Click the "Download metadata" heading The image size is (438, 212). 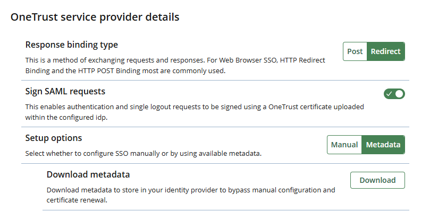(x=88, y=174)
